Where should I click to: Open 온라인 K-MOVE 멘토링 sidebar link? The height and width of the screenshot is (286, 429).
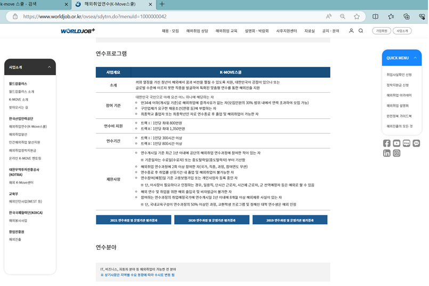point(25,158)
